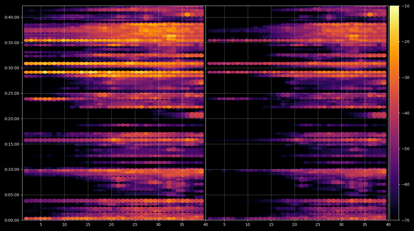The image size is (414, 231).
Task: Click the −30 colorbar tick label
Action: 406,77
